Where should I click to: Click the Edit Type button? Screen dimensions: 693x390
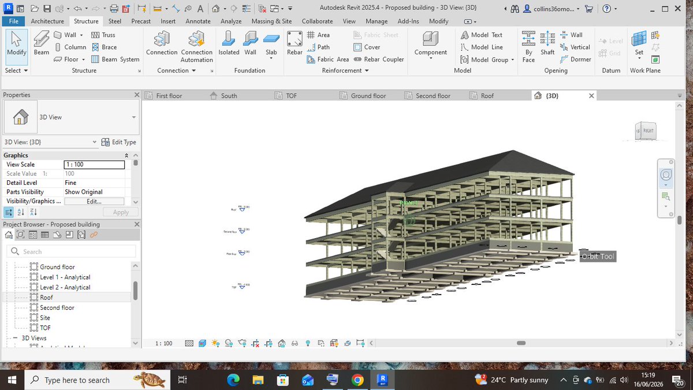[119, 142]
